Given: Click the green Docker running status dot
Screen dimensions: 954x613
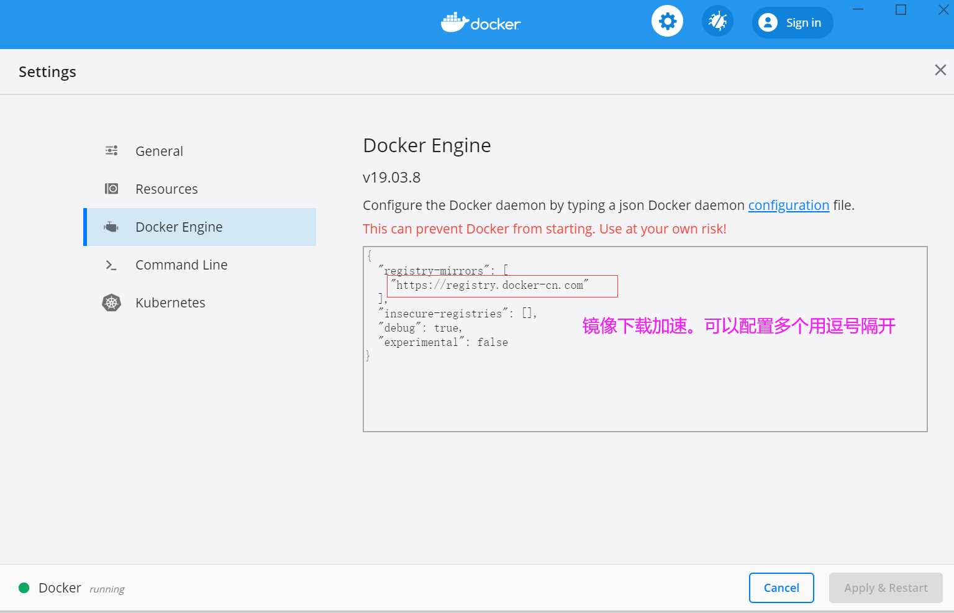Looking at the screenshot, I should (24, 588).
